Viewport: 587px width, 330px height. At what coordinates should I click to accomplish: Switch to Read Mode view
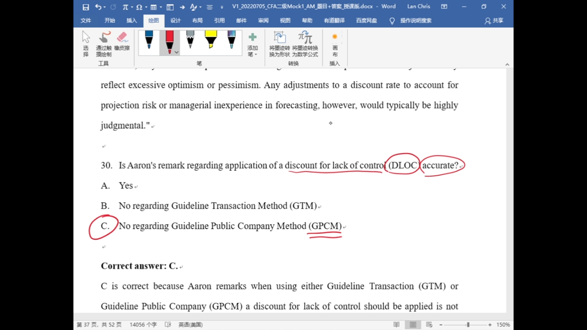pyautogui.click(x=396, y=325)
